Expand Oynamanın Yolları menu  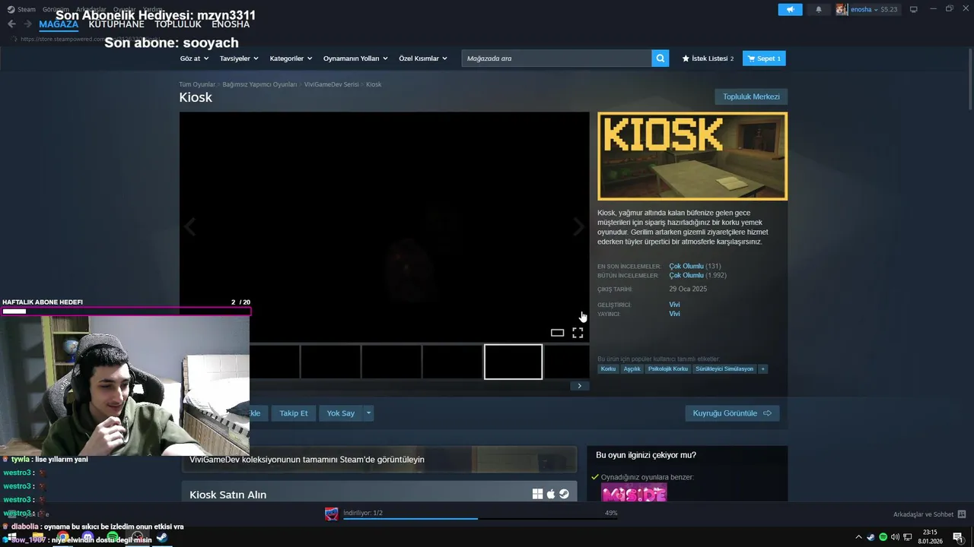(355, 58)
